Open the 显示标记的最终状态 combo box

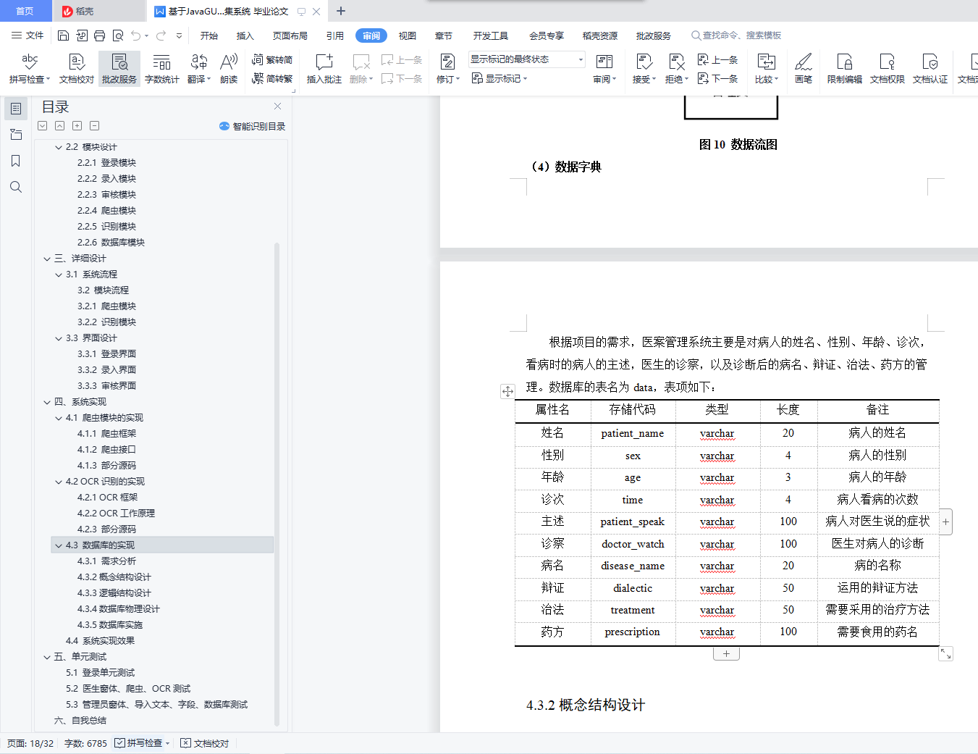[x=526, y=59]
